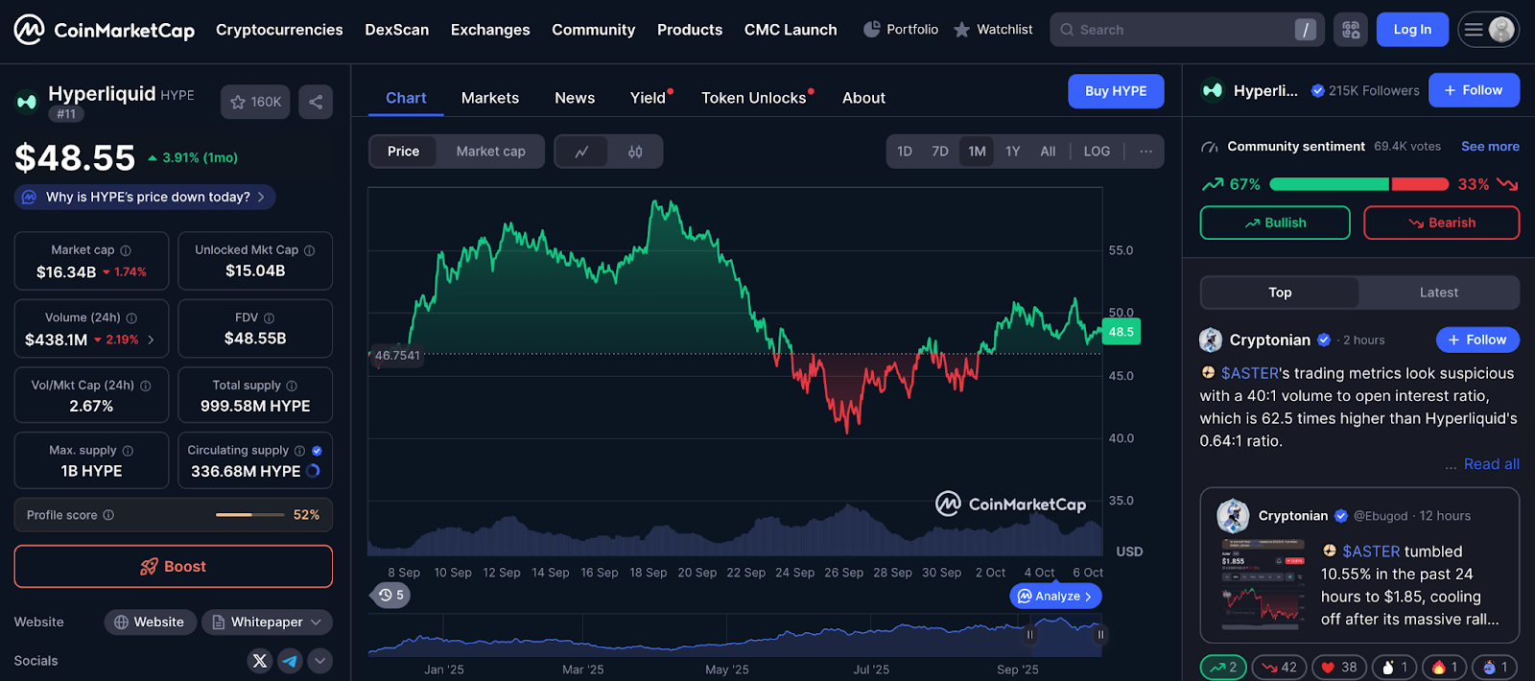Image resolution: width=1535 pixels, height=681 pixels.
Task: Set chart range to All
Action: 1048,152
